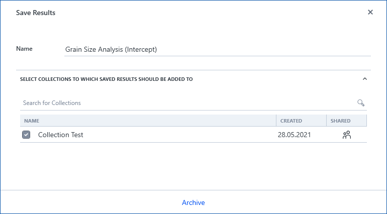
Task: Sort collections by the Shared column header
Action: point(340,121)
